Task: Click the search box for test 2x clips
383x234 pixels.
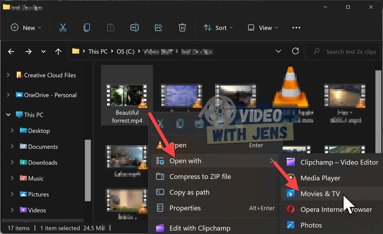Action: tap(344, 52)
